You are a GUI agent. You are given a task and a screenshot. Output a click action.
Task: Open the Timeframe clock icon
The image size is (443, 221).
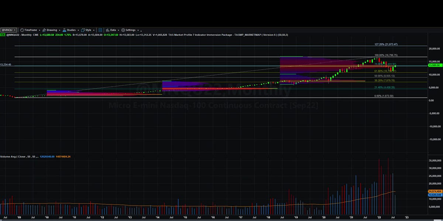22,30
